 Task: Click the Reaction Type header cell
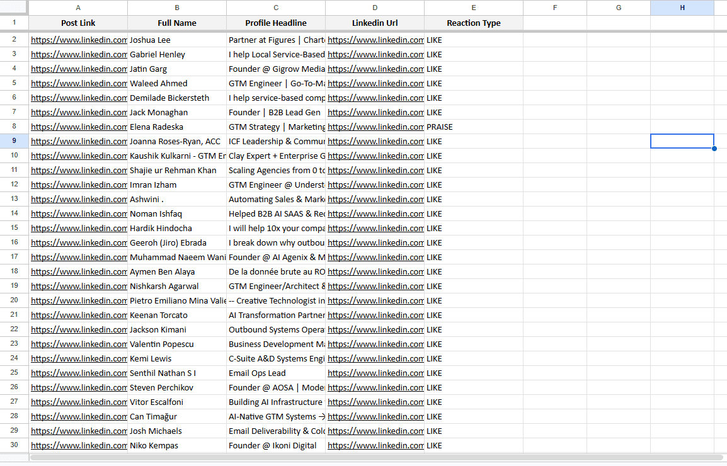[x=473, y=23]
